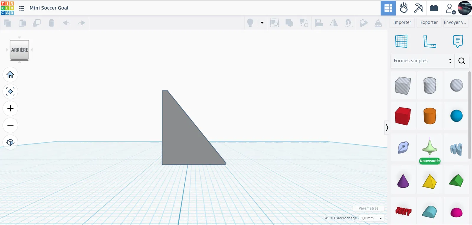Select the Ruler tool
Viewport: 472px width, 225px height.
430,41
